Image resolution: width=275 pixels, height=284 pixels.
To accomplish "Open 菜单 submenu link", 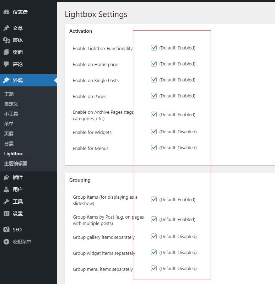I will coord(9,124).
